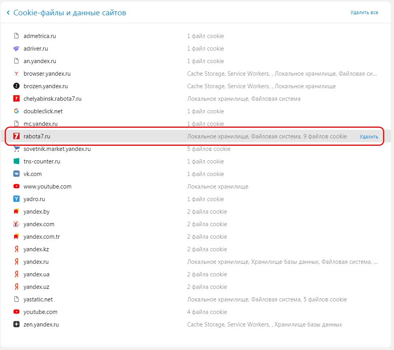Click the zen.yandex.ru star icon

pyautogui.click(x=16, y=325)
